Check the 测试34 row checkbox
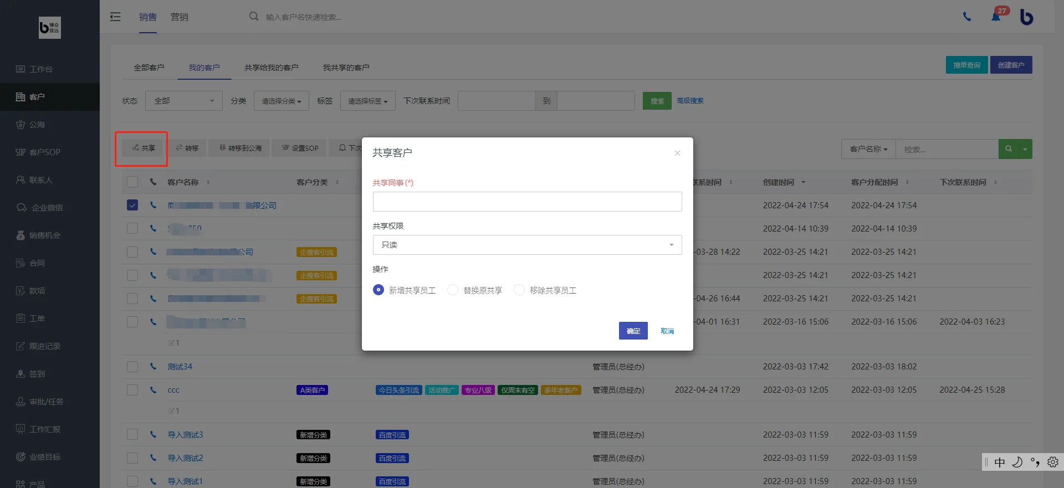Viewport: 1064px width, 488px height. tap(132, 366)
